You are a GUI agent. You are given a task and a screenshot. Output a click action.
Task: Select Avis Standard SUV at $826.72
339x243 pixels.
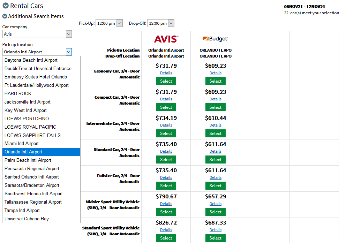tap(166, 238)
